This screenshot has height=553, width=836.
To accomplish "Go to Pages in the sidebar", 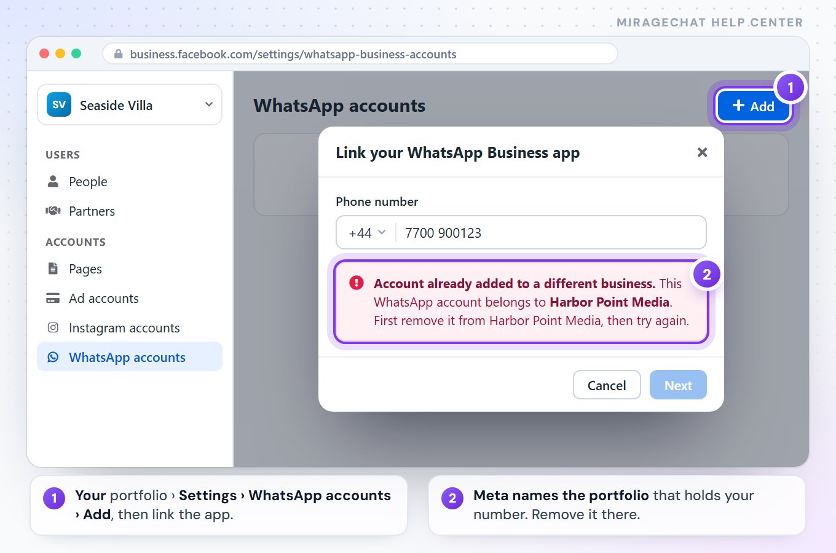I will click(x=130, y=269).
